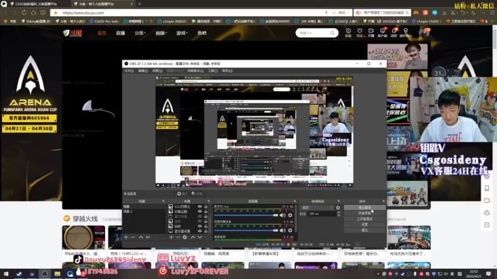Image resolution: width=497 pixels, height=279 pixels.
Task: Move scene up arrow in OBS Scenes panel
Action: click(141, 237)
